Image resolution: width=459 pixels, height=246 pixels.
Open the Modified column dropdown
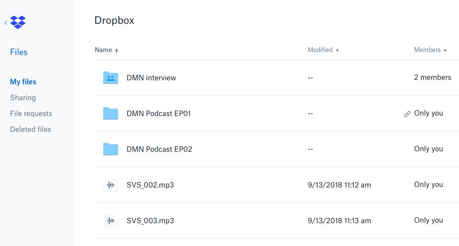337,51
